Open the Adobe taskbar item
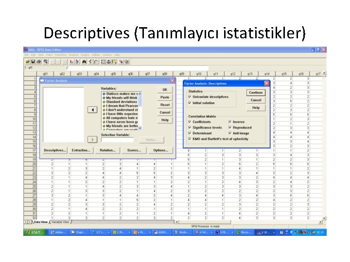The height and width of the screenshot is (262, 350). point(58,232)
